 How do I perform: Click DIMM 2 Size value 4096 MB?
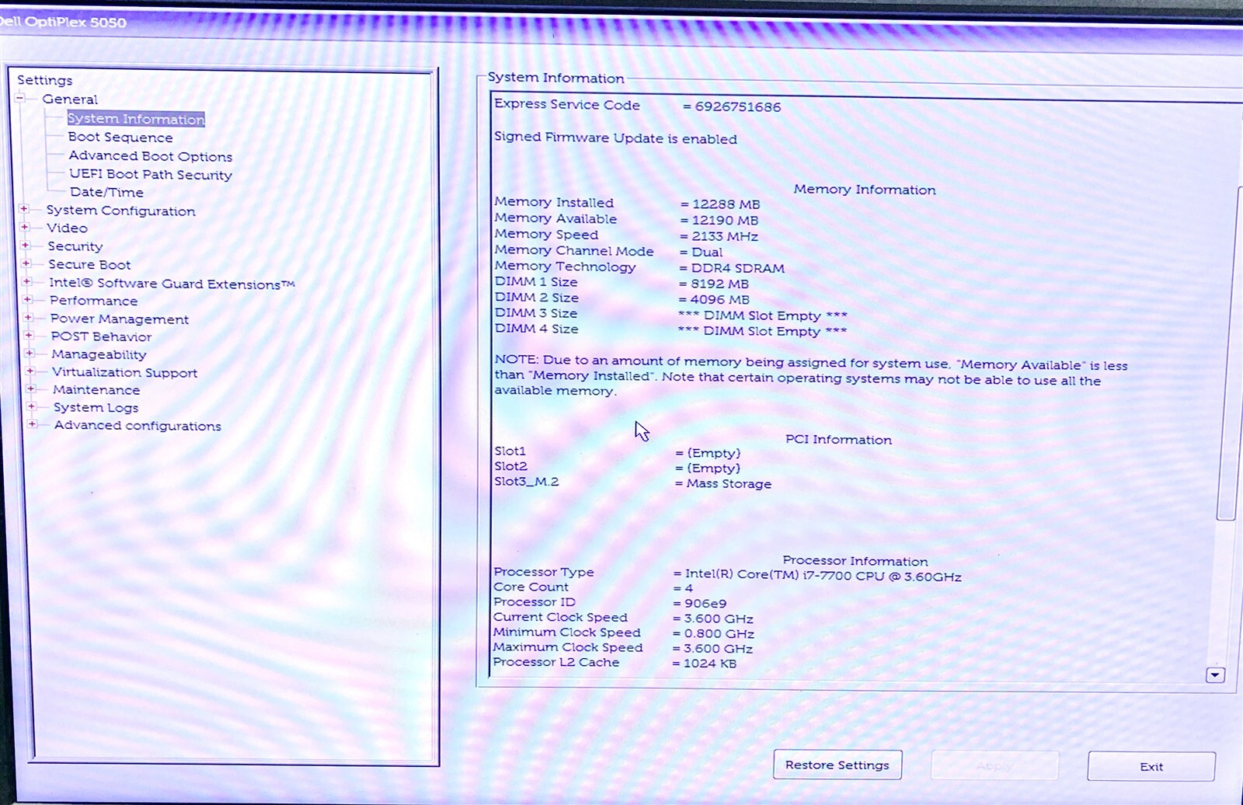tap(719, 300)
